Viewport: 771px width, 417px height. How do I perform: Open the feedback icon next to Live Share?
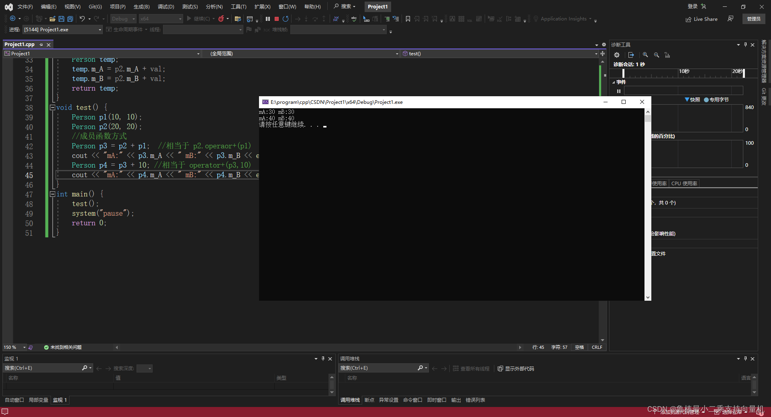click(x=730, y=19)
